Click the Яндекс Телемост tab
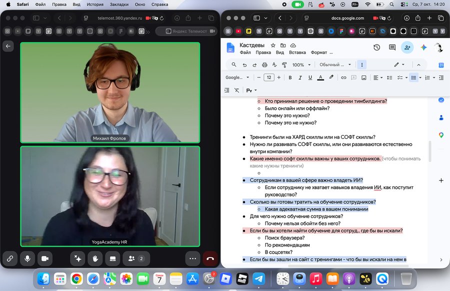The height and width of the screenshot is (291, 450). click(186, 31)
